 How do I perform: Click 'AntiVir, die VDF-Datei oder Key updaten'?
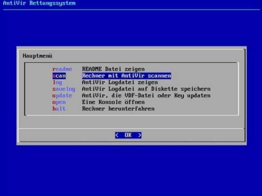tap(146, 96)
